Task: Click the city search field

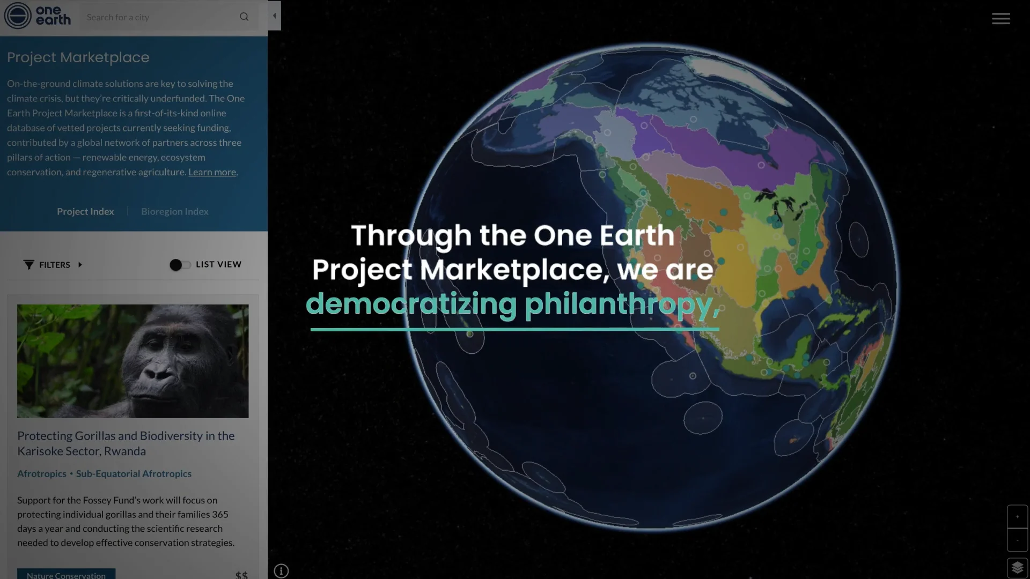Action: 161,17
